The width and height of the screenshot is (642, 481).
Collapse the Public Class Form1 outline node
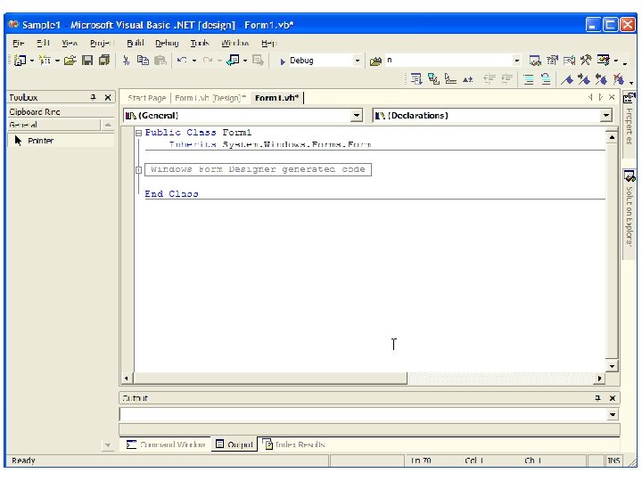(x=139, y=133)
